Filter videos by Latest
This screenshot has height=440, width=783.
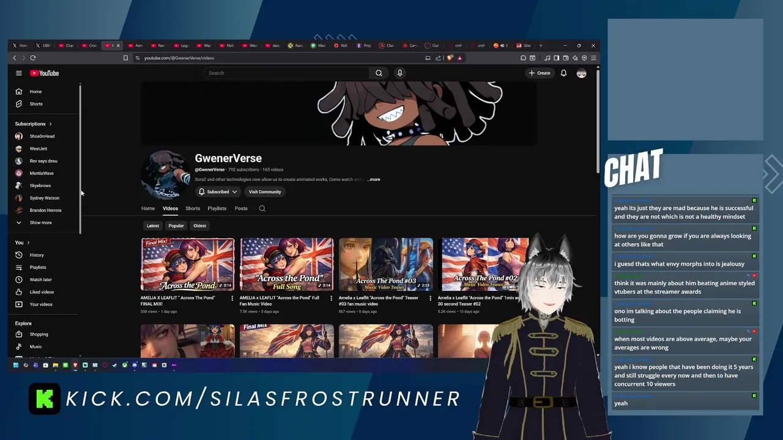(x=152, y=226)
